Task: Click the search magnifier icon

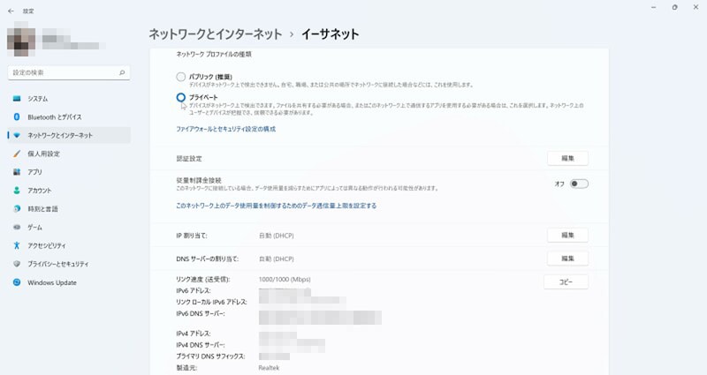Action: pos(122,72)
